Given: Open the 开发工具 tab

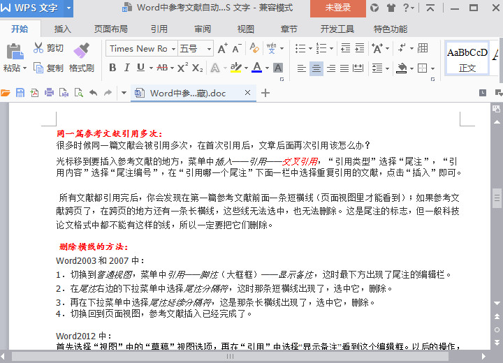Looking at the screenshot, I should point(337,29).
